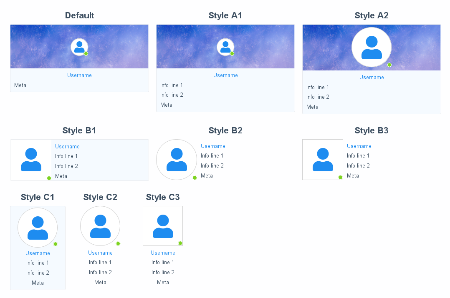Click the small avatar in Style A1 card
The height and width of the screenshot is (298, 450).
[225, 47]
